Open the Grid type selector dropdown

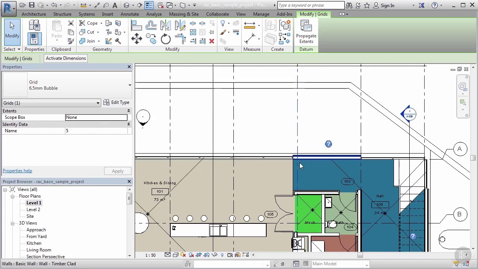[x=130, y=85]
